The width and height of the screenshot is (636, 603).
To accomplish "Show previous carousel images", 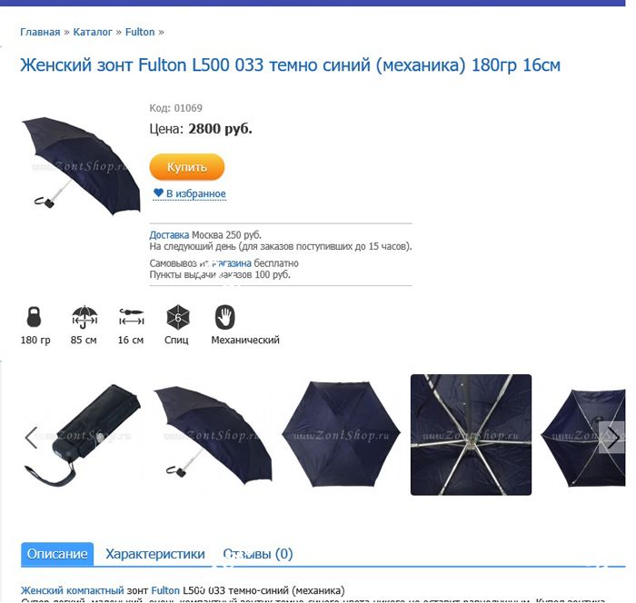I will pos(31,438).
